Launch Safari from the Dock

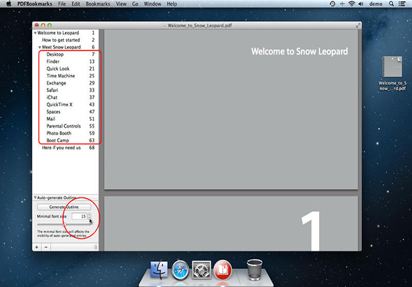click(x=180, y=270)
